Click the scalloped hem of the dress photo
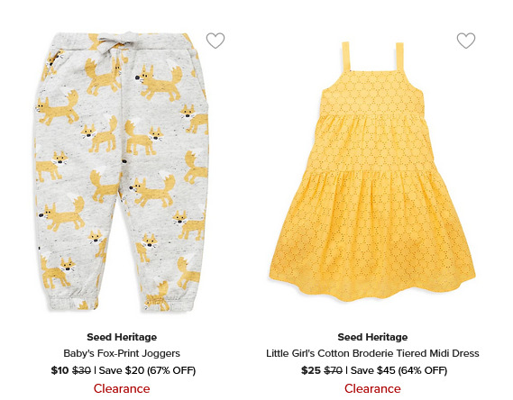Screen dimensions: 513x400 372,291
